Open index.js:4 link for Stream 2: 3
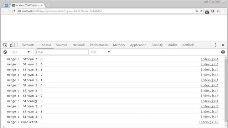The height and width of the screenshot is (128, 228). tap(209, 85)
